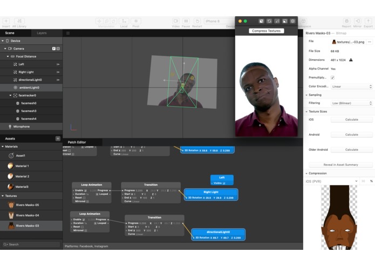The height and width of the screenshot is (266, 375).
Task: Collapse the Sampling section
Action: tap(306, 95)
